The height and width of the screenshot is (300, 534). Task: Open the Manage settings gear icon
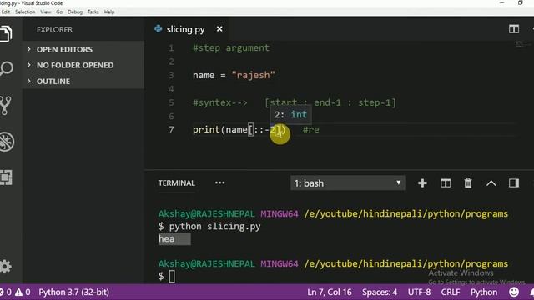pos(6,267)
